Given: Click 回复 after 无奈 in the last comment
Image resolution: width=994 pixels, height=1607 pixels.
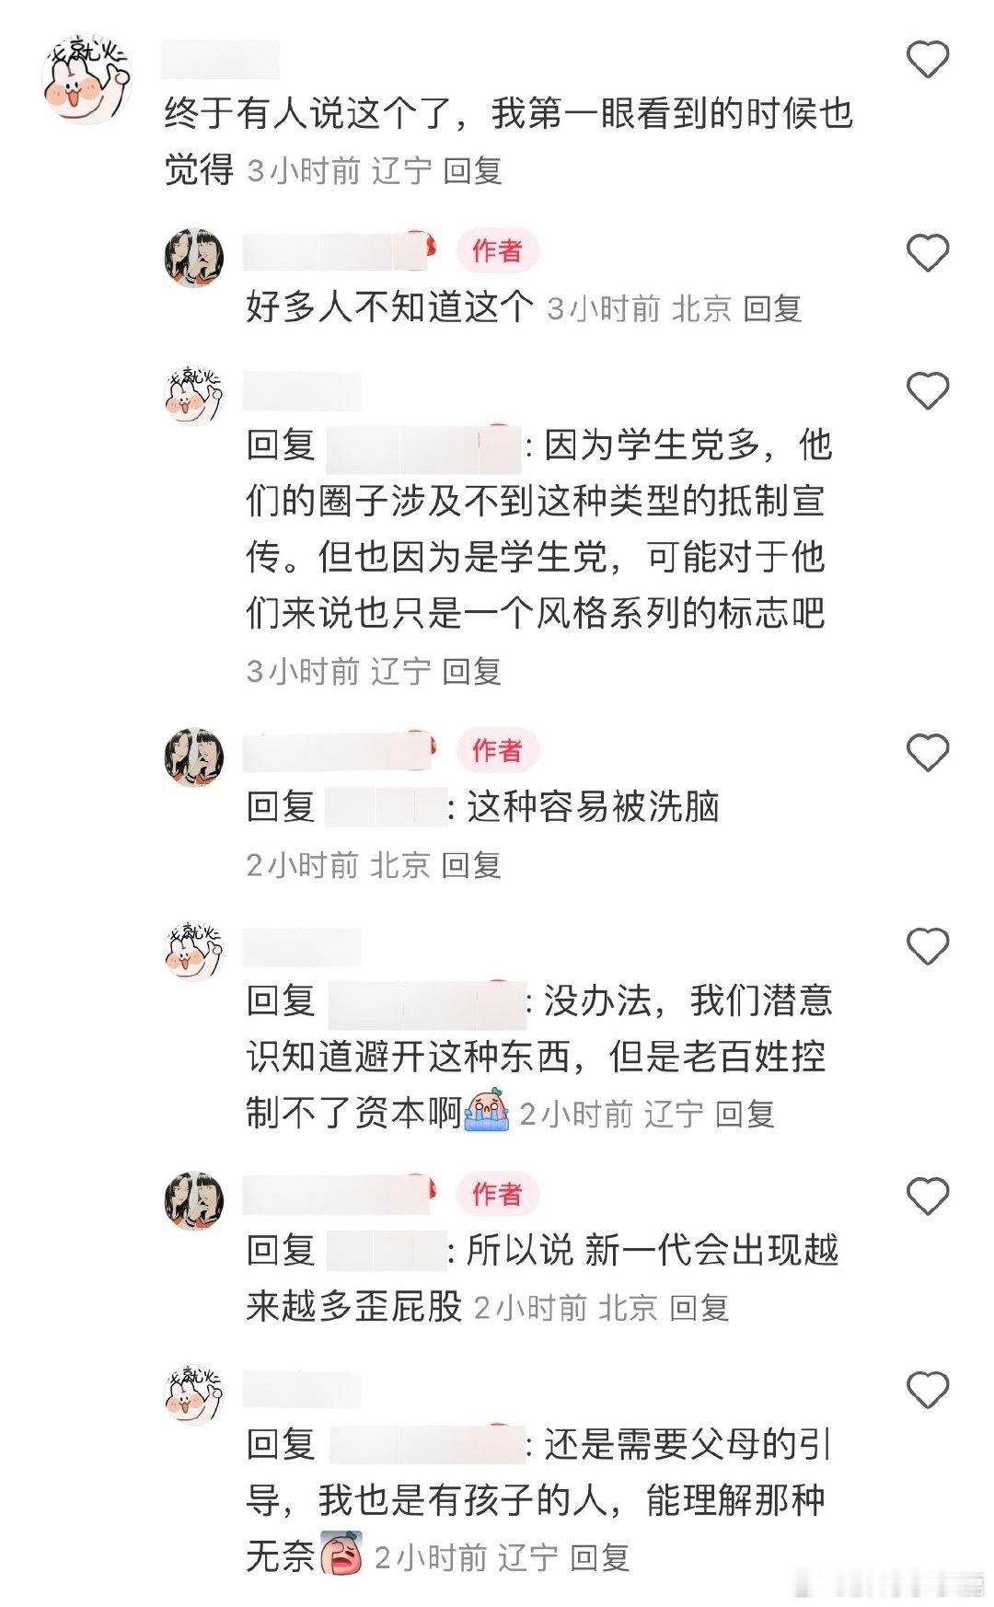Looking at the screenshot, I should coord(599,1558).
